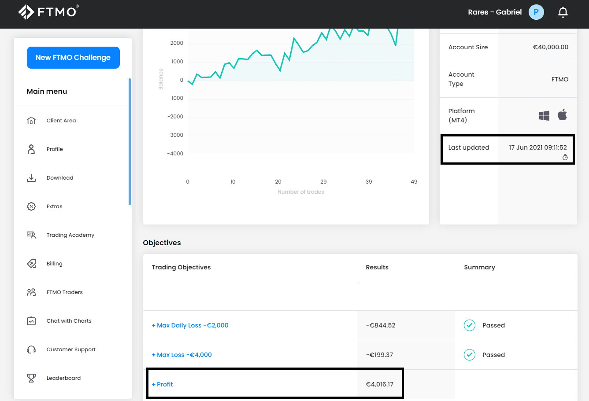Start a New FTMO Challenge

(73, 58)
